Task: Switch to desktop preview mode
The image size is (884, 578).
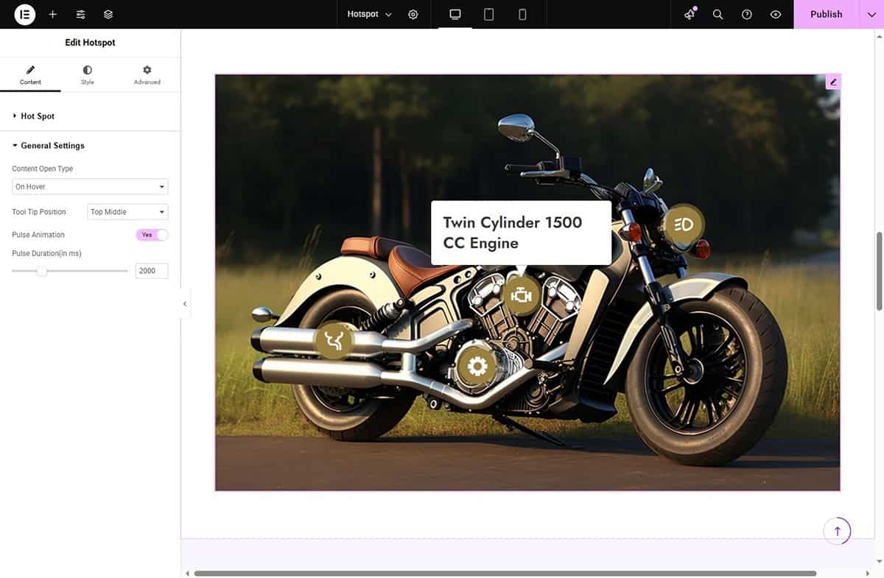Action: [x=455, y=14]
